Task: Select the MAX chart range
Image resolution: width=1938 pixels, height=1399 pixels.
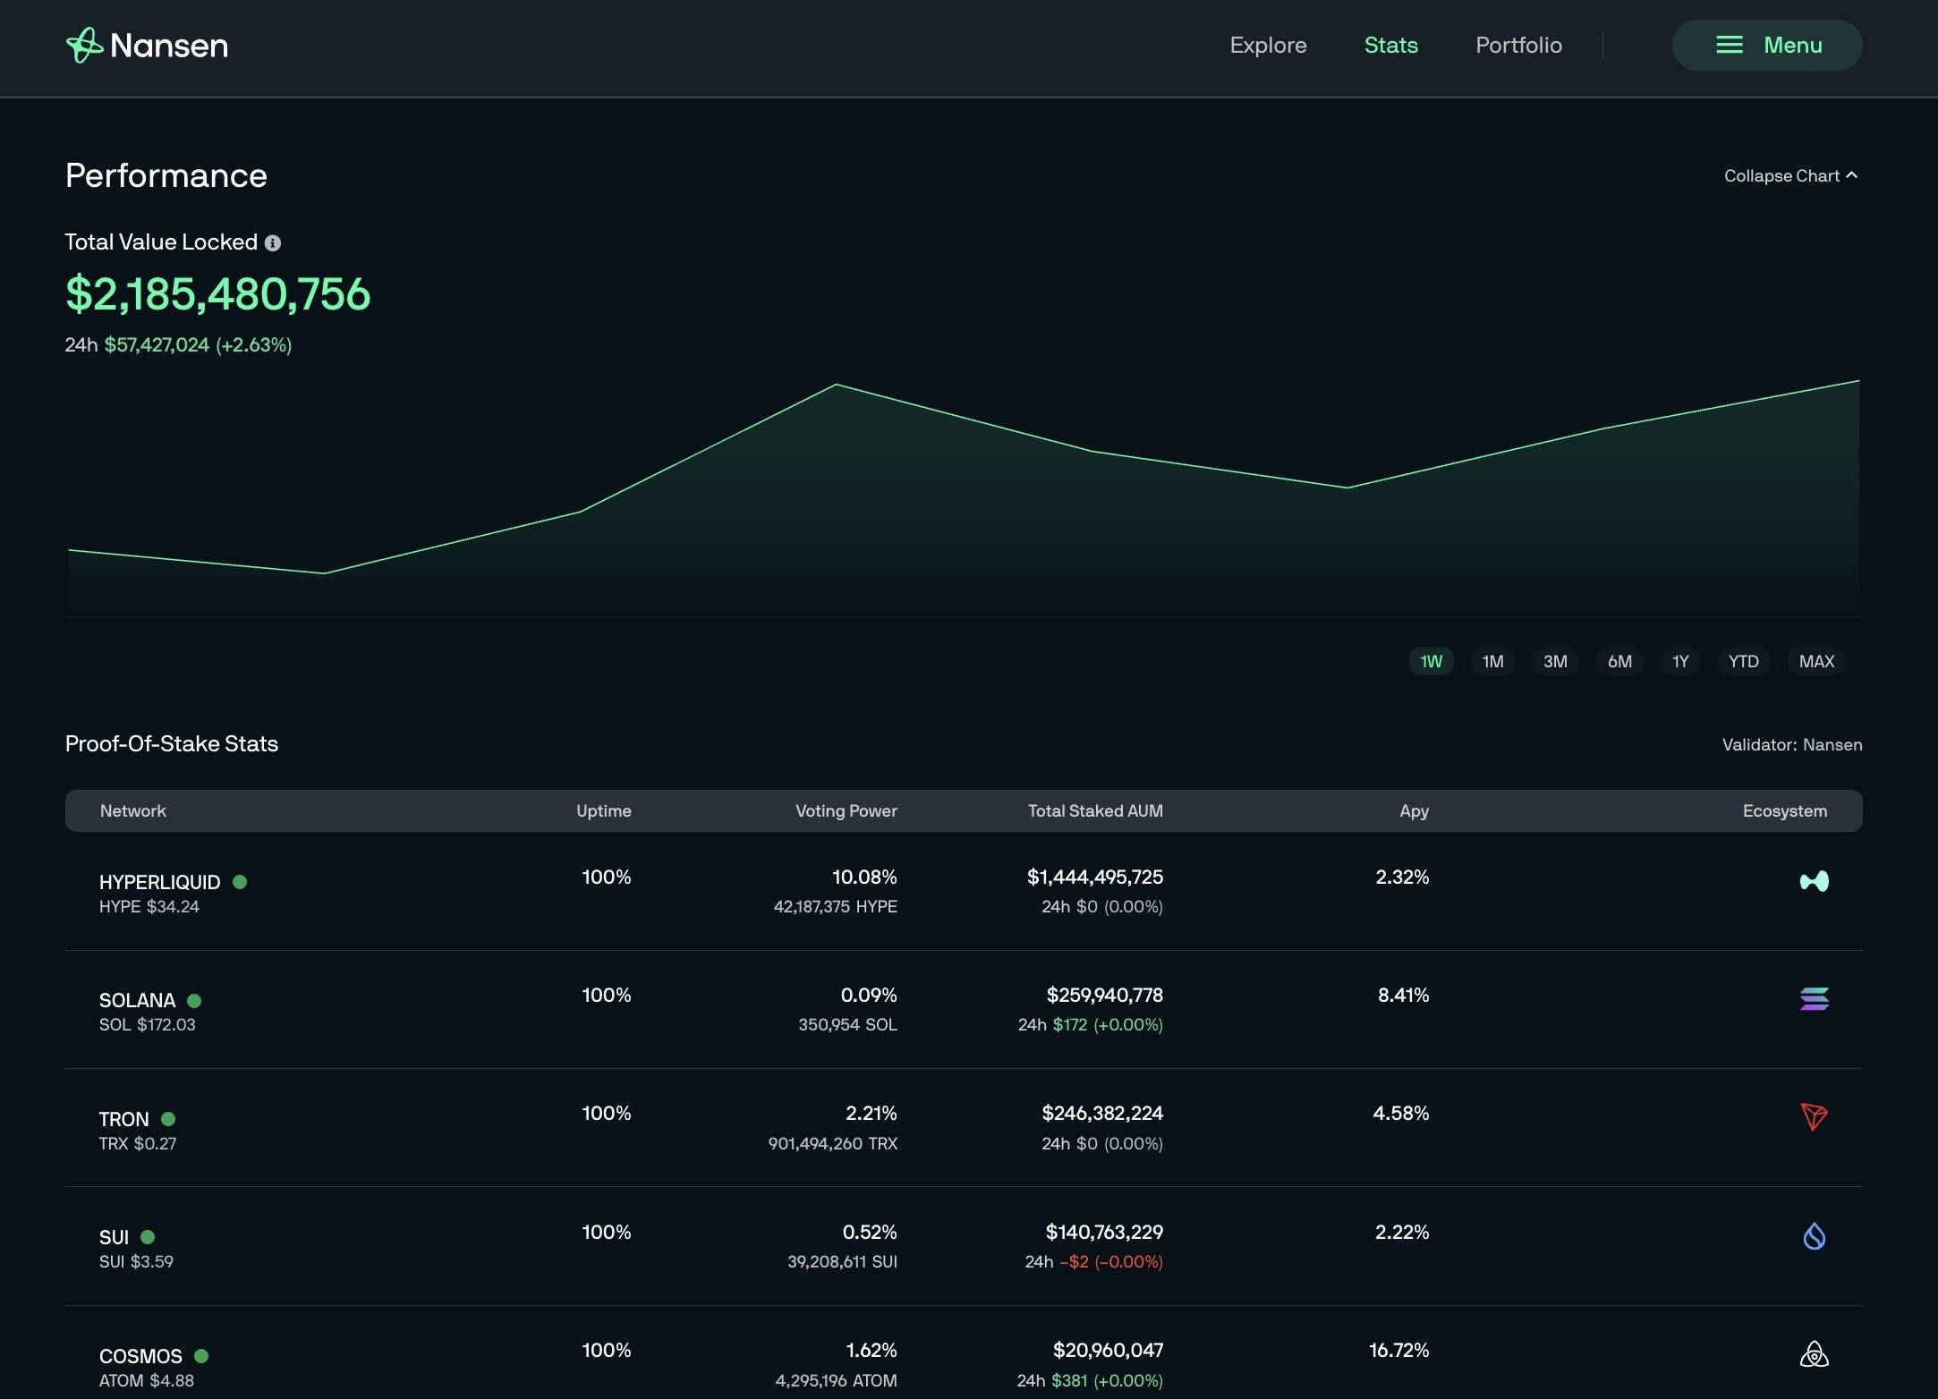Action: pyautogui.click(x=1816, y=661)
